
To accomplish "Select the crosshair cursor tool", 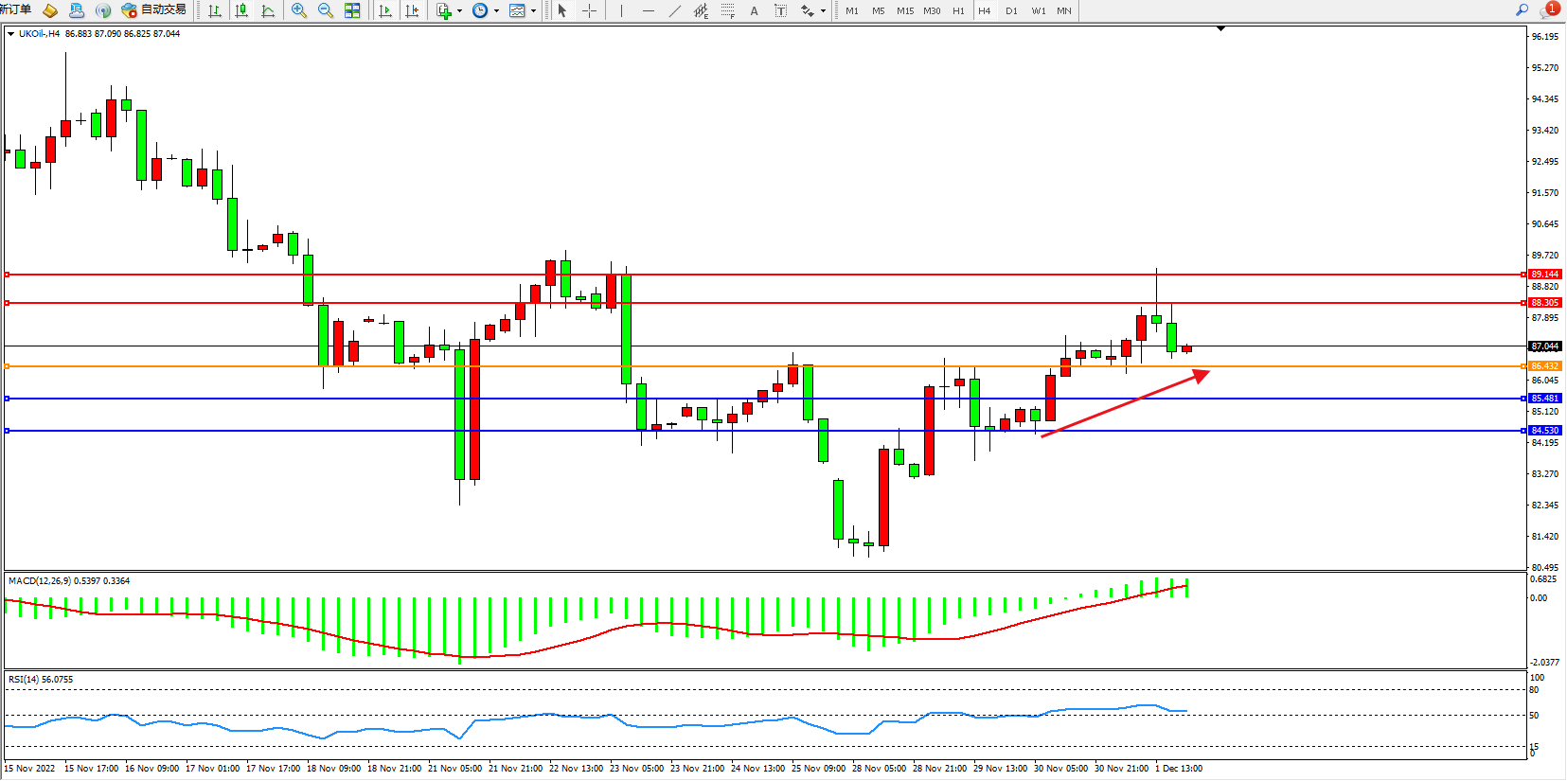I will [x=589, y=10].
